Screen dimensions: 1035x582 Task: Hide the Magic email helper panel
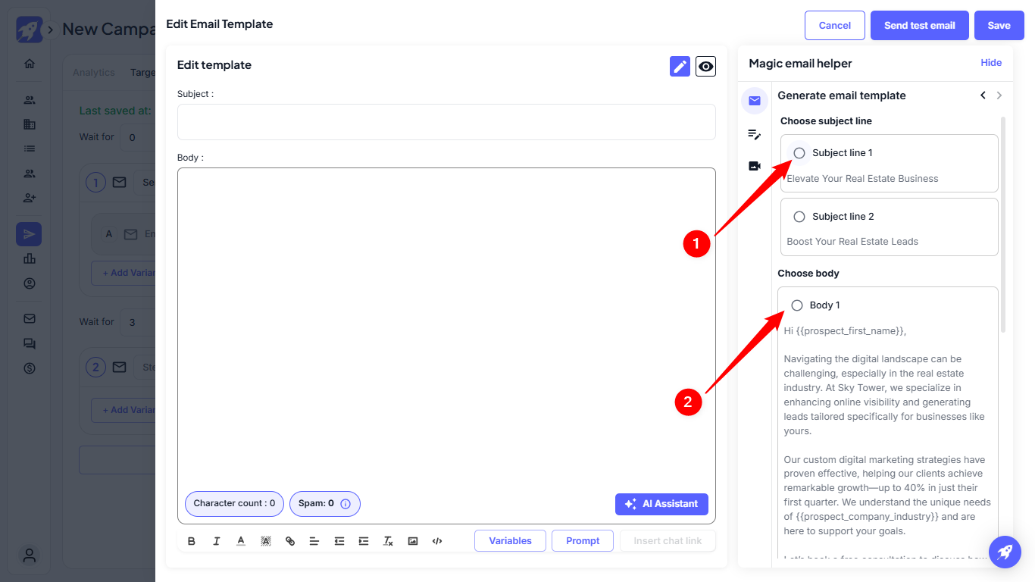pyautogui.click(x=991, y=63)
